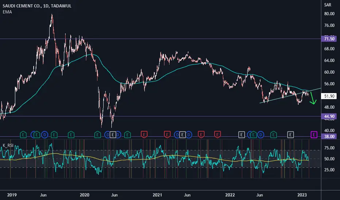Click the 71.50 horizontal line price label
The image size is (340, 200).
tap(329, 39)
